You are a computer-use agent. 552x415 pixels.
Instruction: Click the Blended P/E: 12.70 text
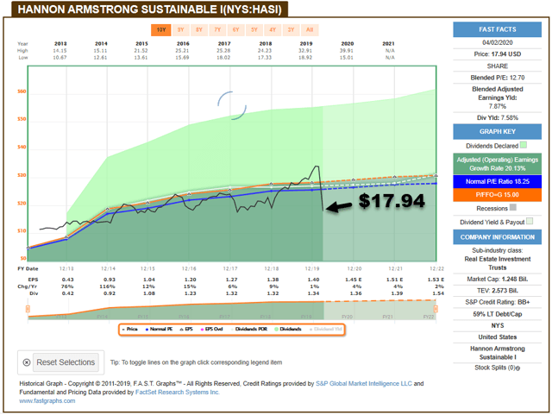(x=498, y=78)
